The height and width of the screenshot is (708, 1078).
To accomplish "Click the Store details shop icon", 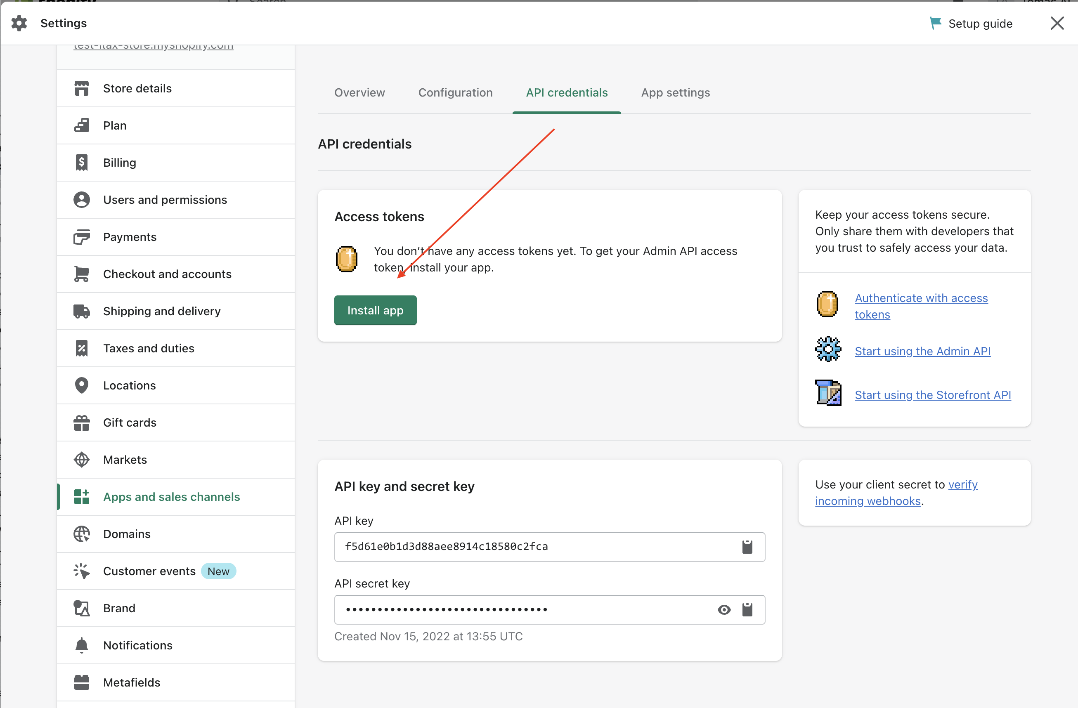I will pos(82,88).
